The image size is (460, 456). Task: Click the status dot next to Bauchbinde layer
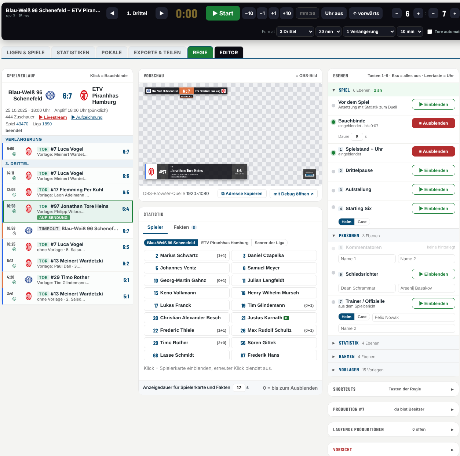(x=333, y=122)
